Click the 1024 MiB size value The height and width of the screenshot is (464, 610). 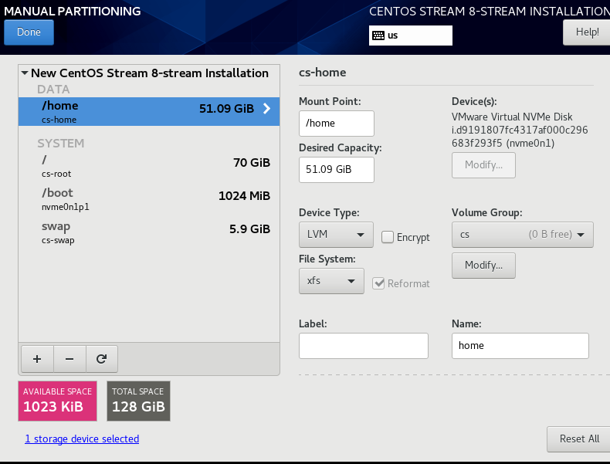[x=244, y=195]
